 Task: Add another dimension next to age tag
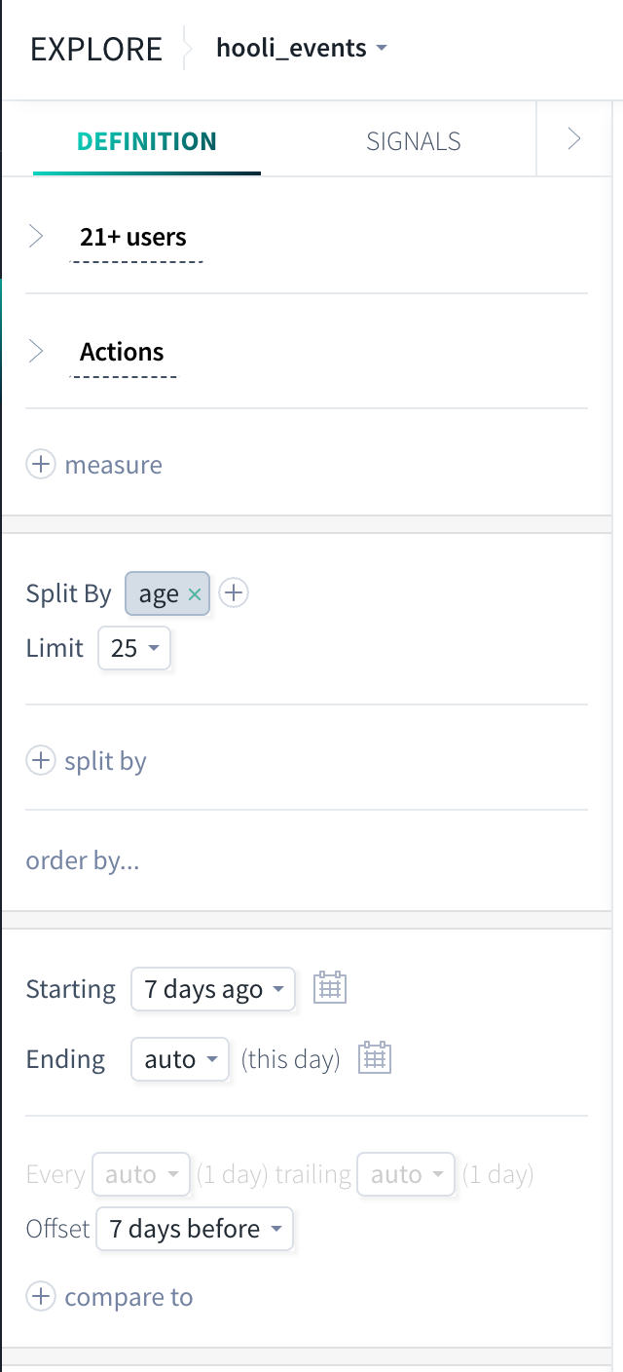(x=234, y=592)
